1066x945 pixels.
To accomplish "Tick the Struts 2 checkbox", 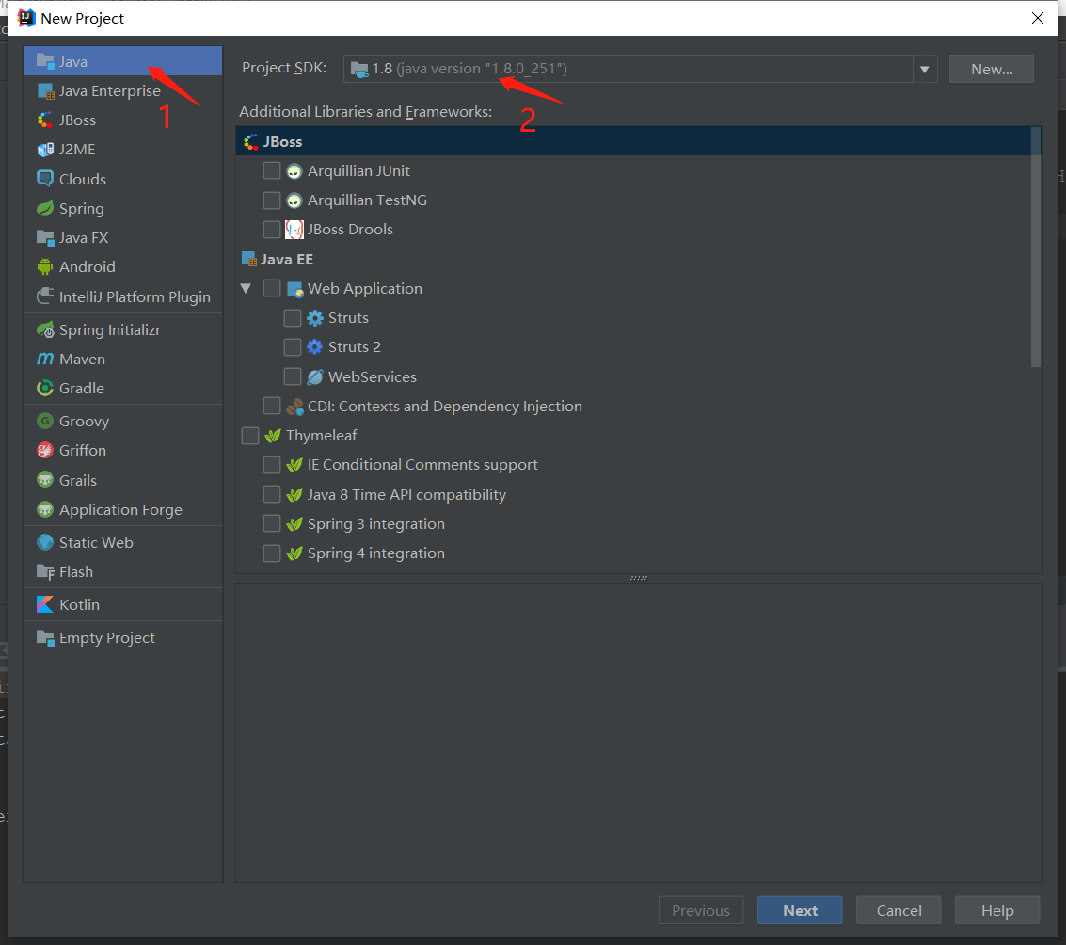I will click(x=293, y=347).
